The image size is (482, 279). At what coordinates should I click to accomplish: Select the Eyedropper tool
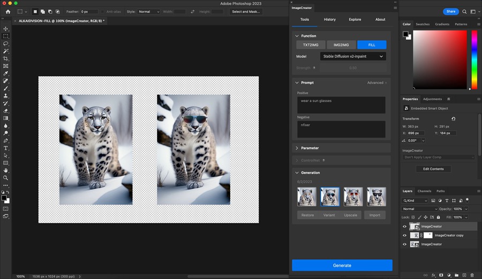click(x=5, y=73)
